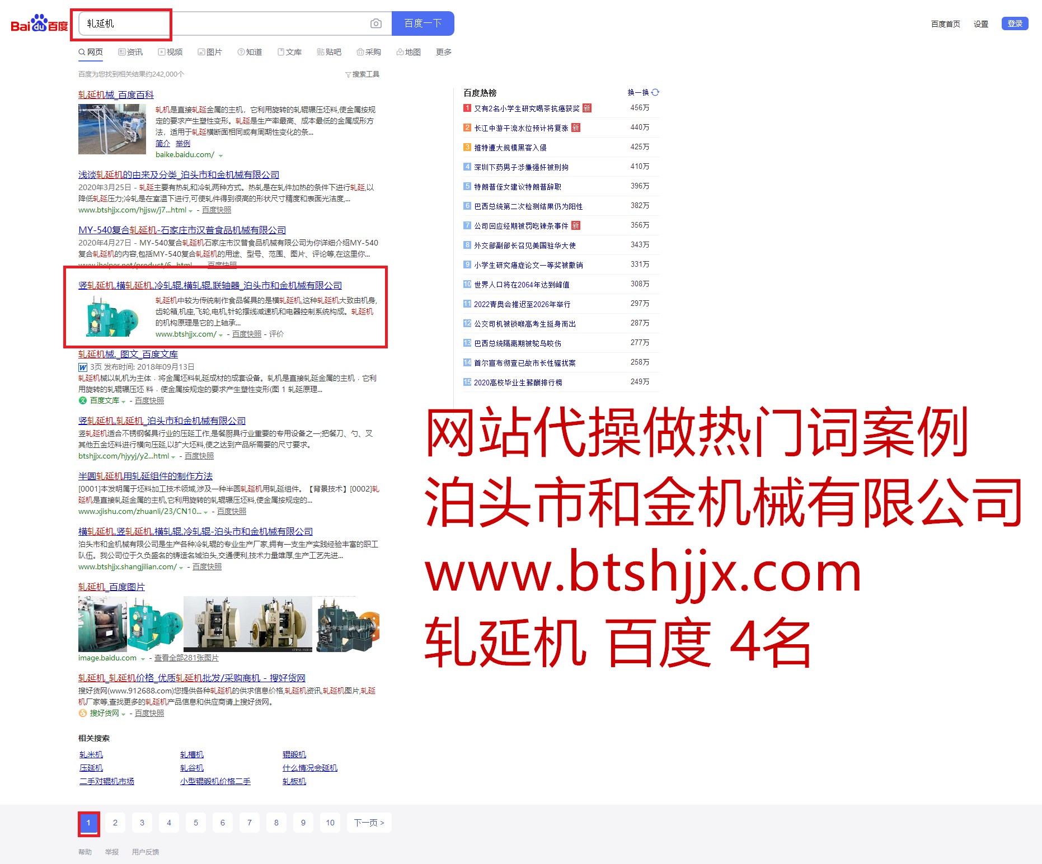Click the 登录 button
This screenshot has height=864, width=1042.
click(1015, 23)
